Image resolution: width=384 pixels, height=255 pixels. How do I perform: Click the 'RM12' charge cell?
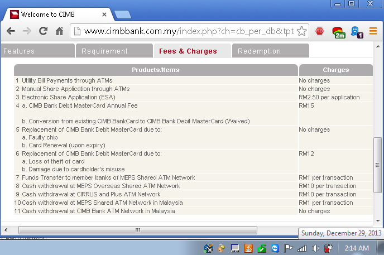click(x=336, y=161)
